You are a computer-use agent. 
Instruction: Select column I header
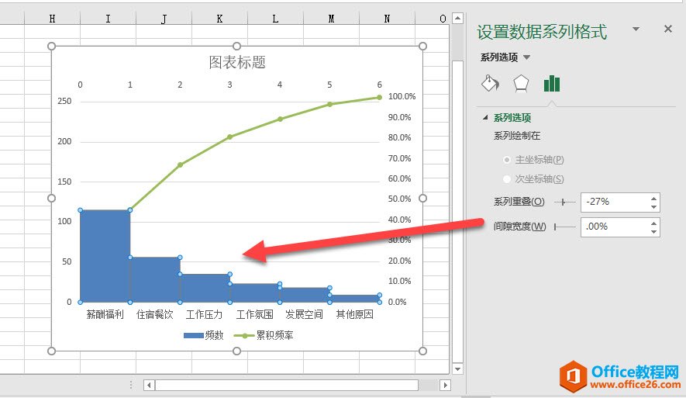click(108, 19)
